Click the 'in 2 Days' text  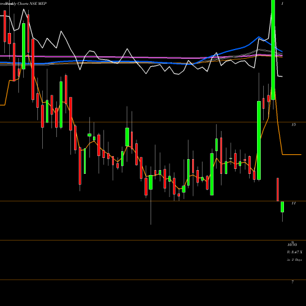pyautogui.click(x=294, y=260)
